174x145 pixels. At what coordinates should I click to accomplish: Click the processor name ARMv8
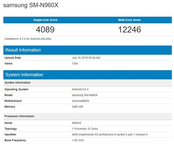pos(76,123)
